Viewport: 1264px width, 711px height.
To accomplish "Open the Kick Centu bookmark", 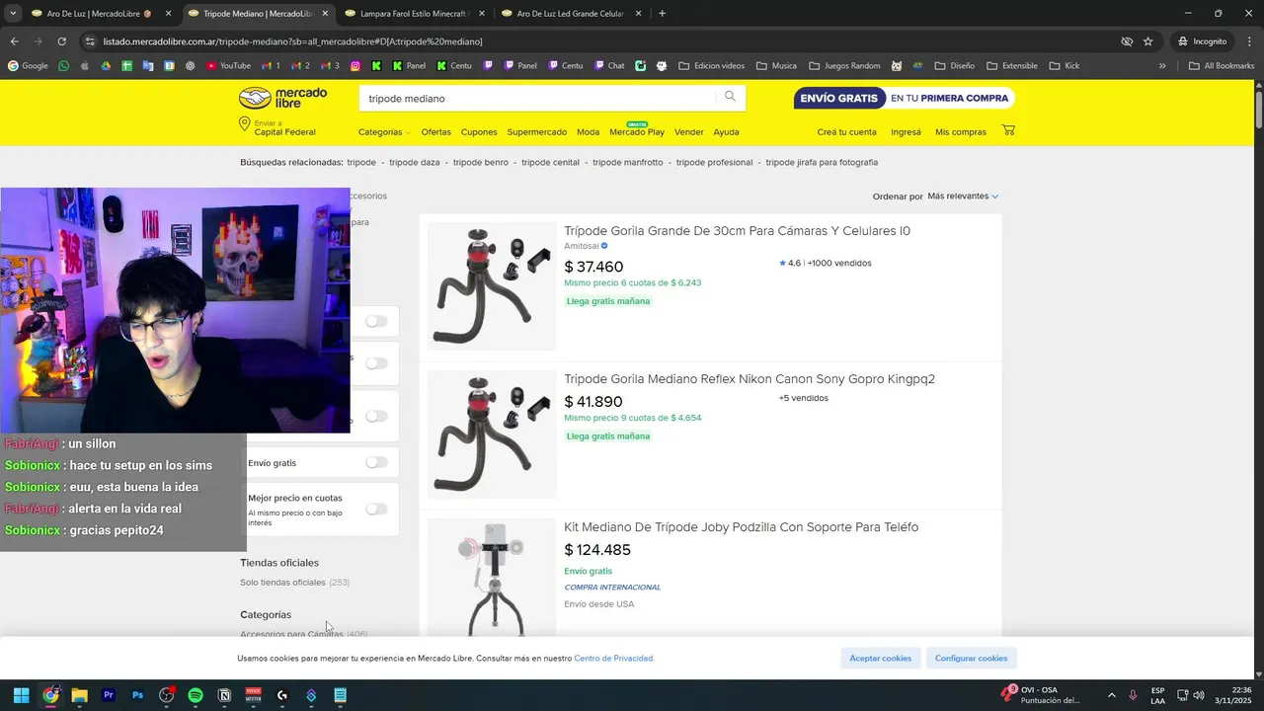I will point(454,66).
